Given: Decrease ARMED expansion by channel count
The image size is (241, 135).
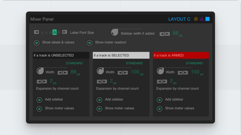Looking at the screenshot, I should (159, 81).
